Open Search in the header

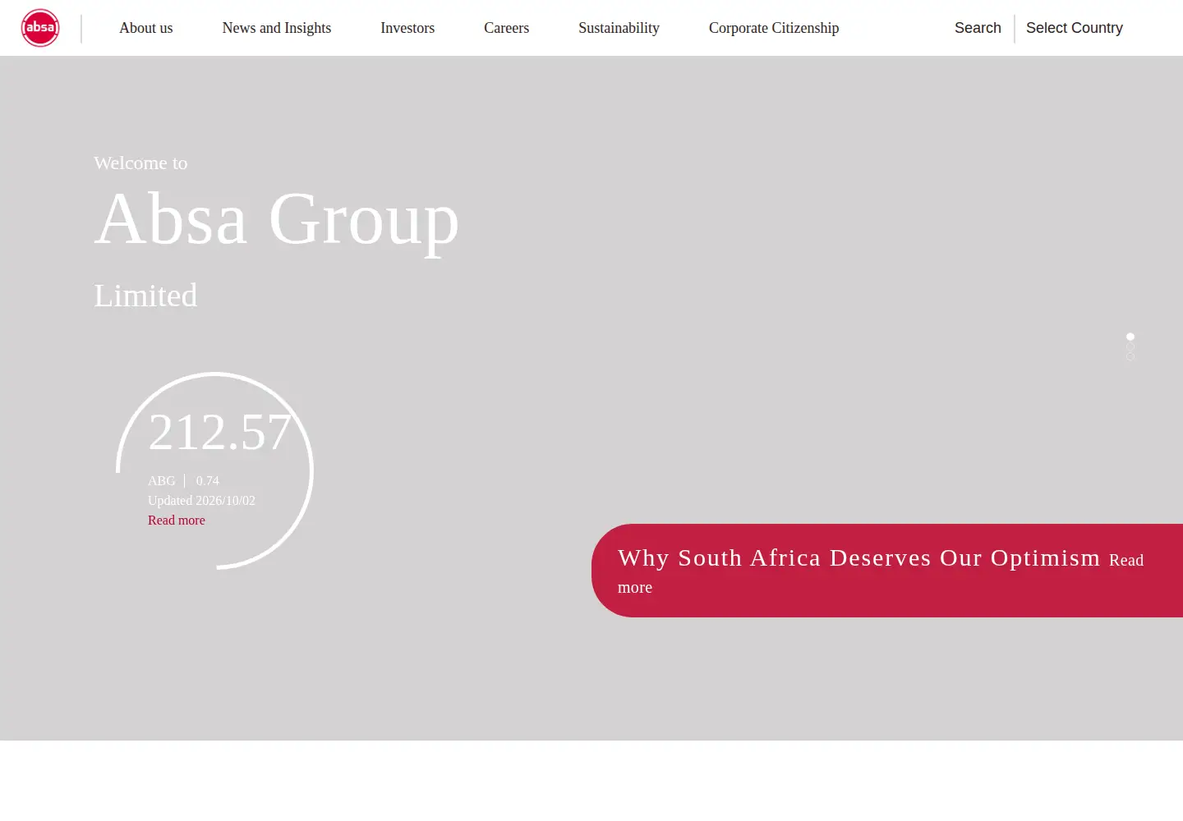click(978, 28)
